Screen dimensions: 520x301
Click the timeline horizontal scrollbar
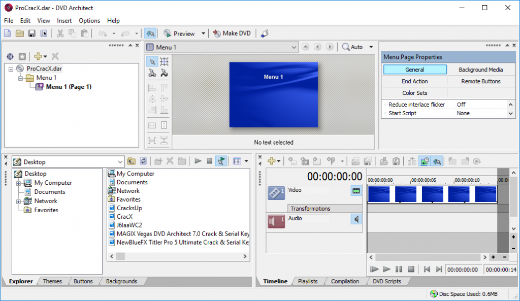428,257
